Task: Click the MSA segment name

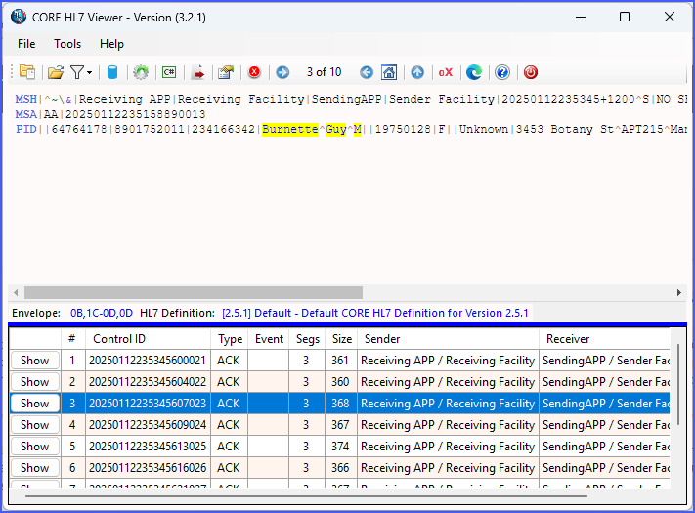Action: pyautogui.click(x=26, y=114)
